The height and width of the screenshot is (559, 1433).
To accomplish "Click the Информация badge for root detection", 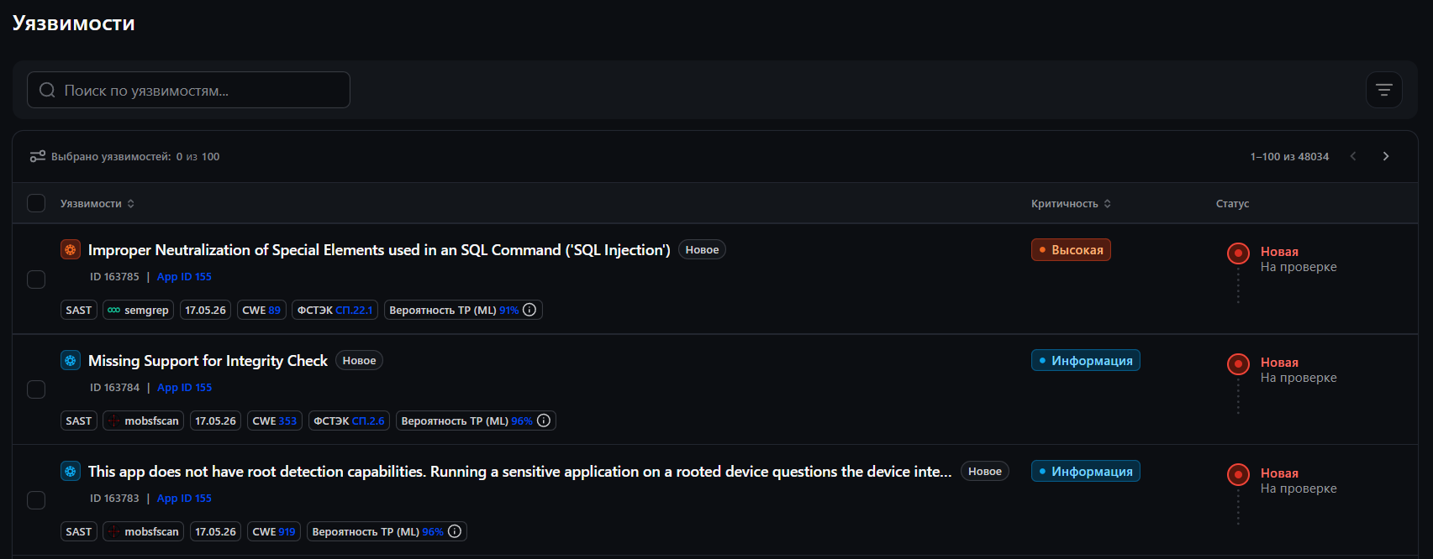I will (1085, 471).
